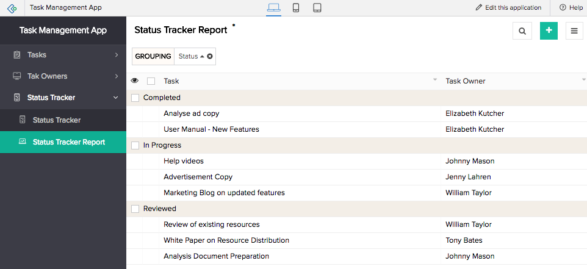Open the hamburger options menu
The image size is (587, 269).
click(x=574, y=30)
